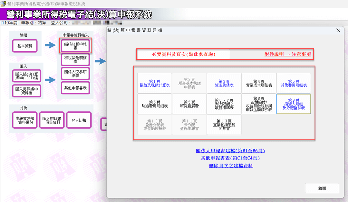348x202 pixels.
Task: Click the application icon in title bar
Action: point(3,4)
